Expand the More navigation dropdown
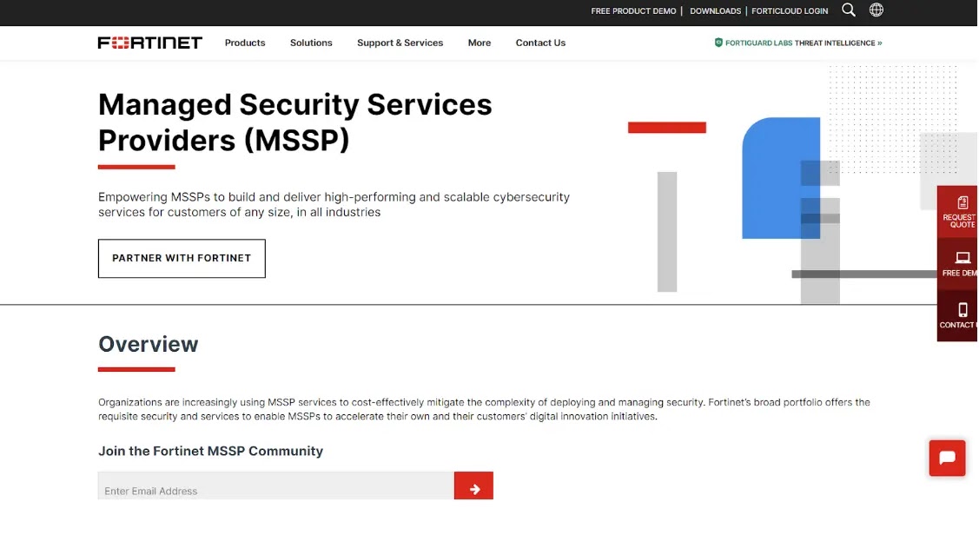Viewport: 979px width, 535px height. [479, 43]
